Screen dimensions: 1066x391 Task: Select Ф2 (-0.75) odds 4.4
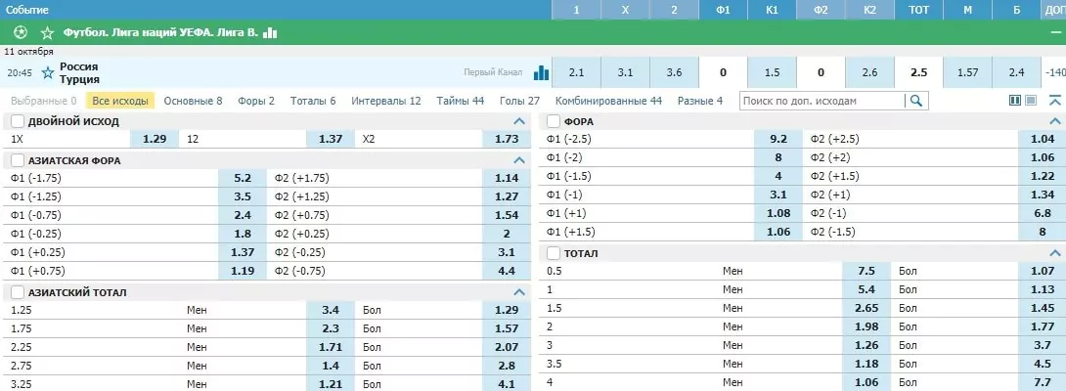(507, 271)
